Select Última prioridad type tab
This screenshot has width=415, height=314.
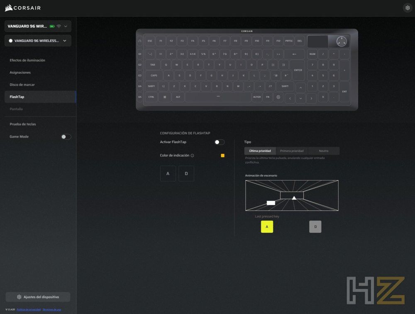coord(260,151)
